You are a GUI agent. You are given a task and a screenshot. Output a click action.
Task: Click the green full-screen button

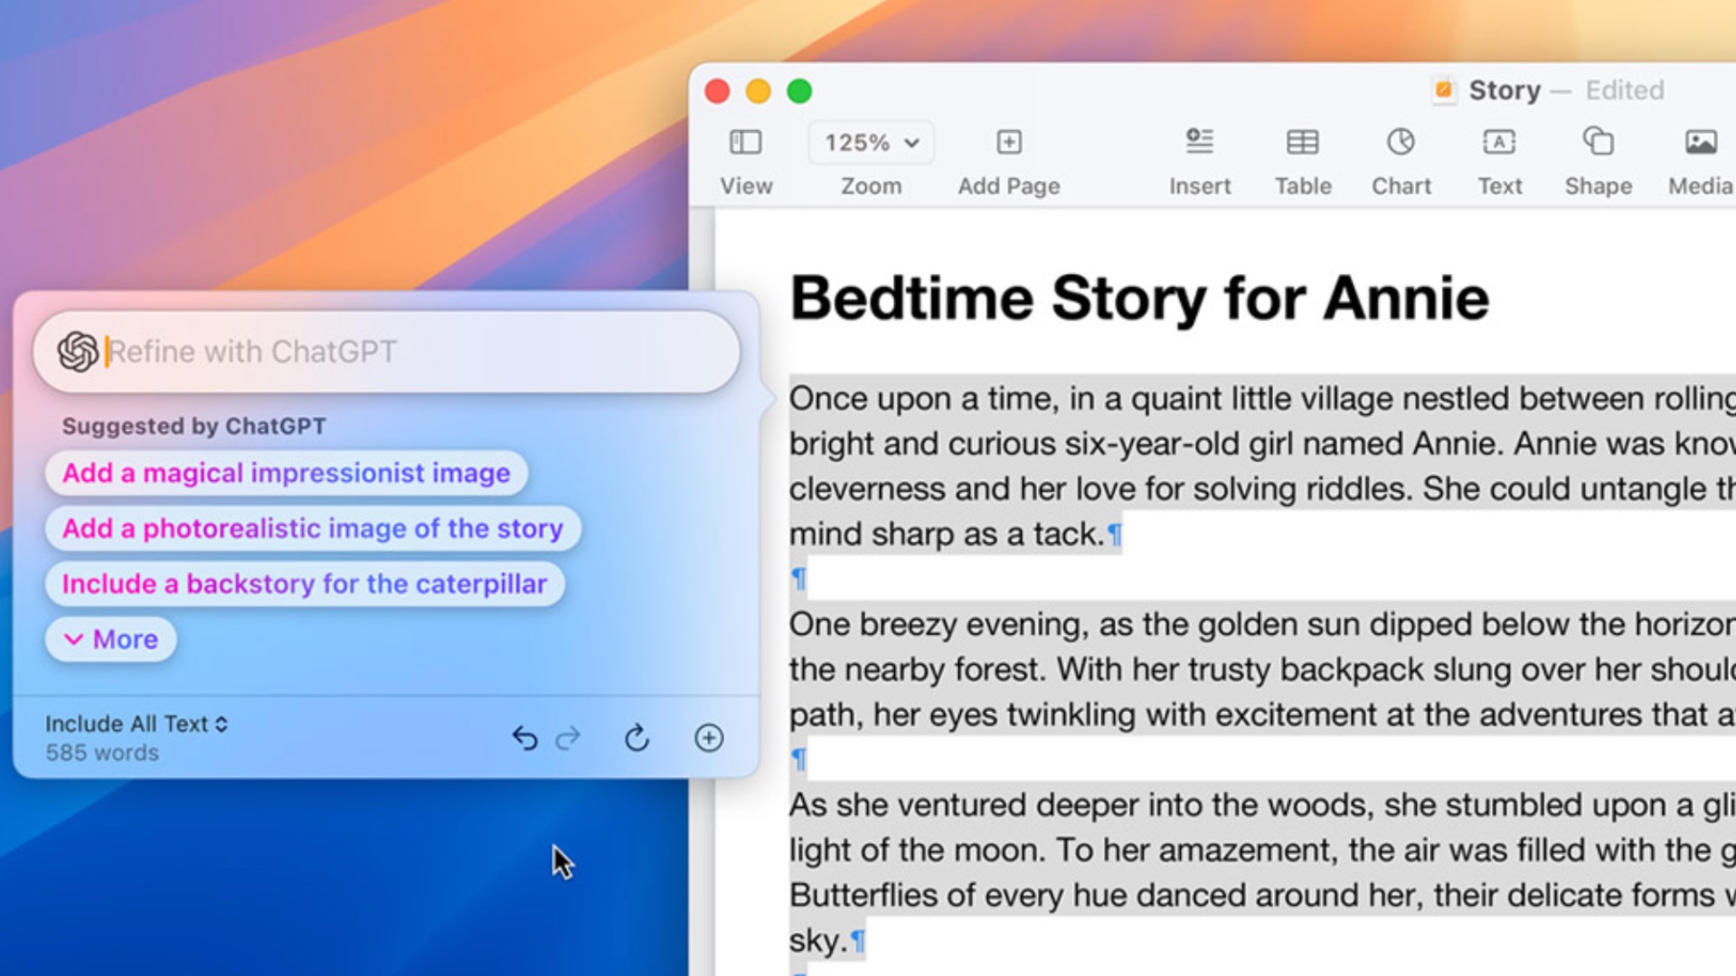click(x=799, y=91)
